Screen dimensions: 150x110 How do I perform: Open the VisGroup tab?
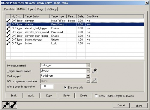pyautogui.click(x=52, y=9)
